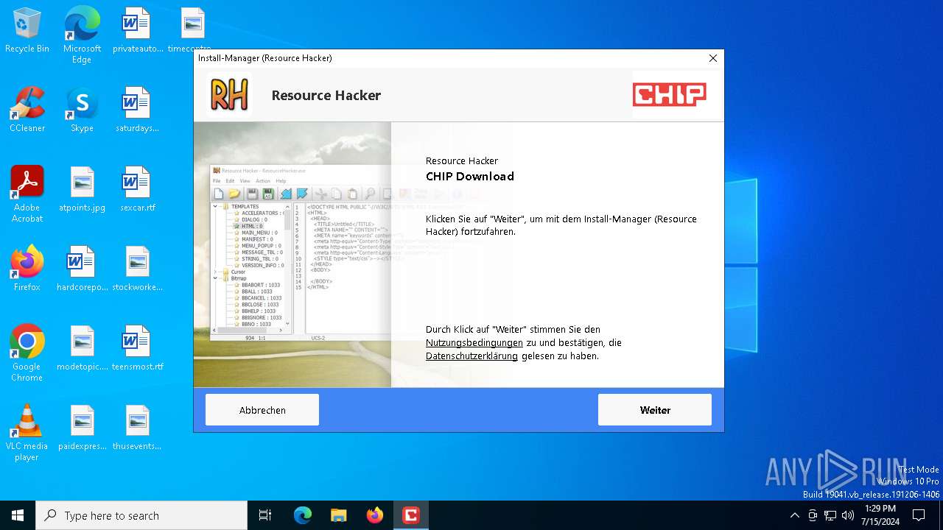Image resolution: width=943 pixels, height=530 pixels.
Task: Open the Nutzungsbedingungen link
Action: pyautogui.click(x=474, y=343)
